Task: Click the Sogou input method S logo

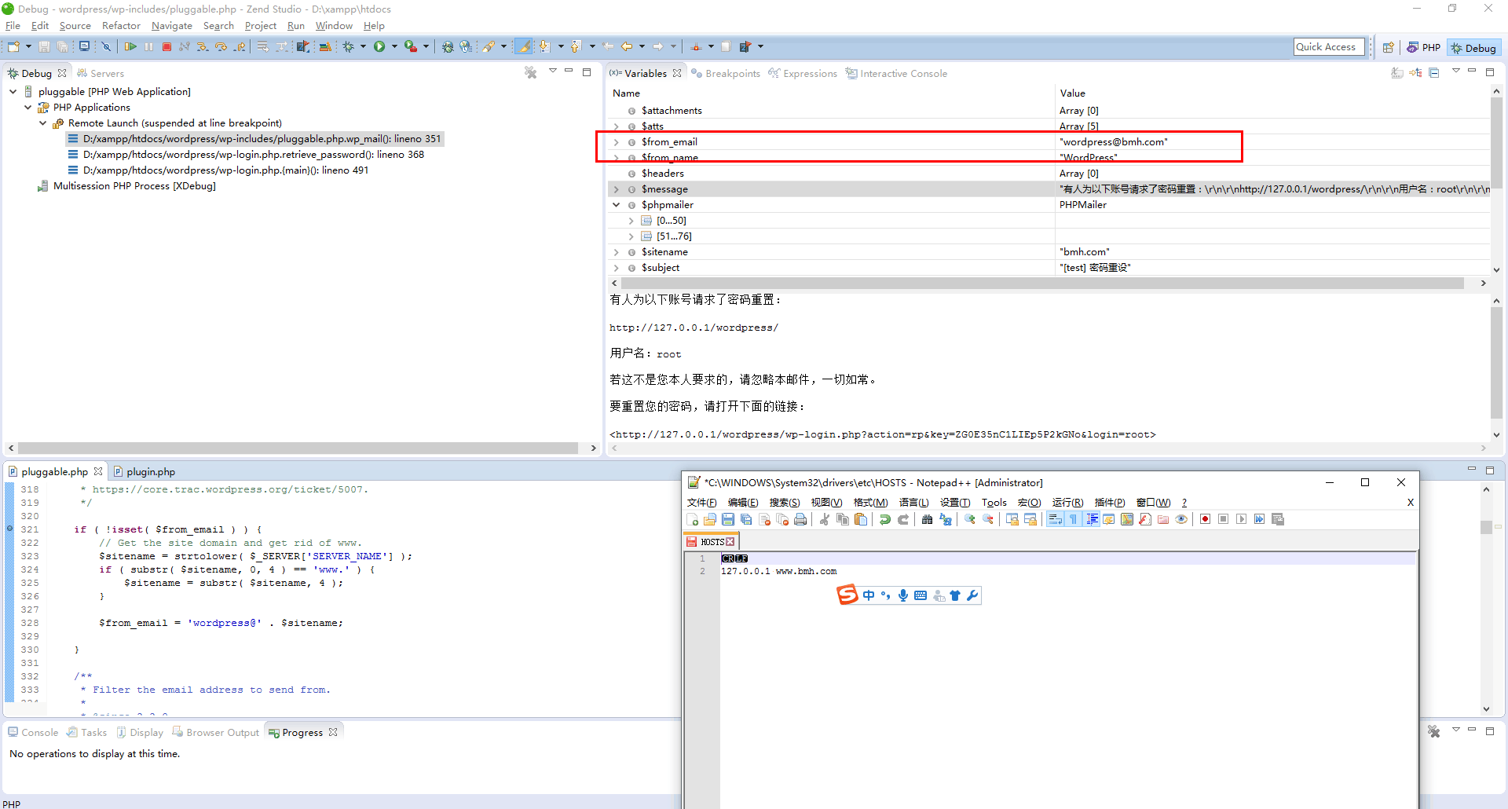Action: pos(847,595)
